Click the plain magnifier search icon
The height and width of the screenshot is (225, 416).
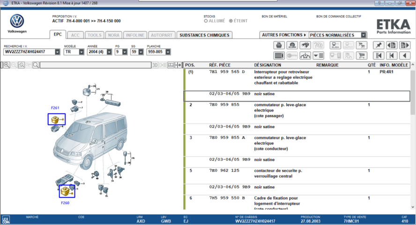[x=36, y=65]
